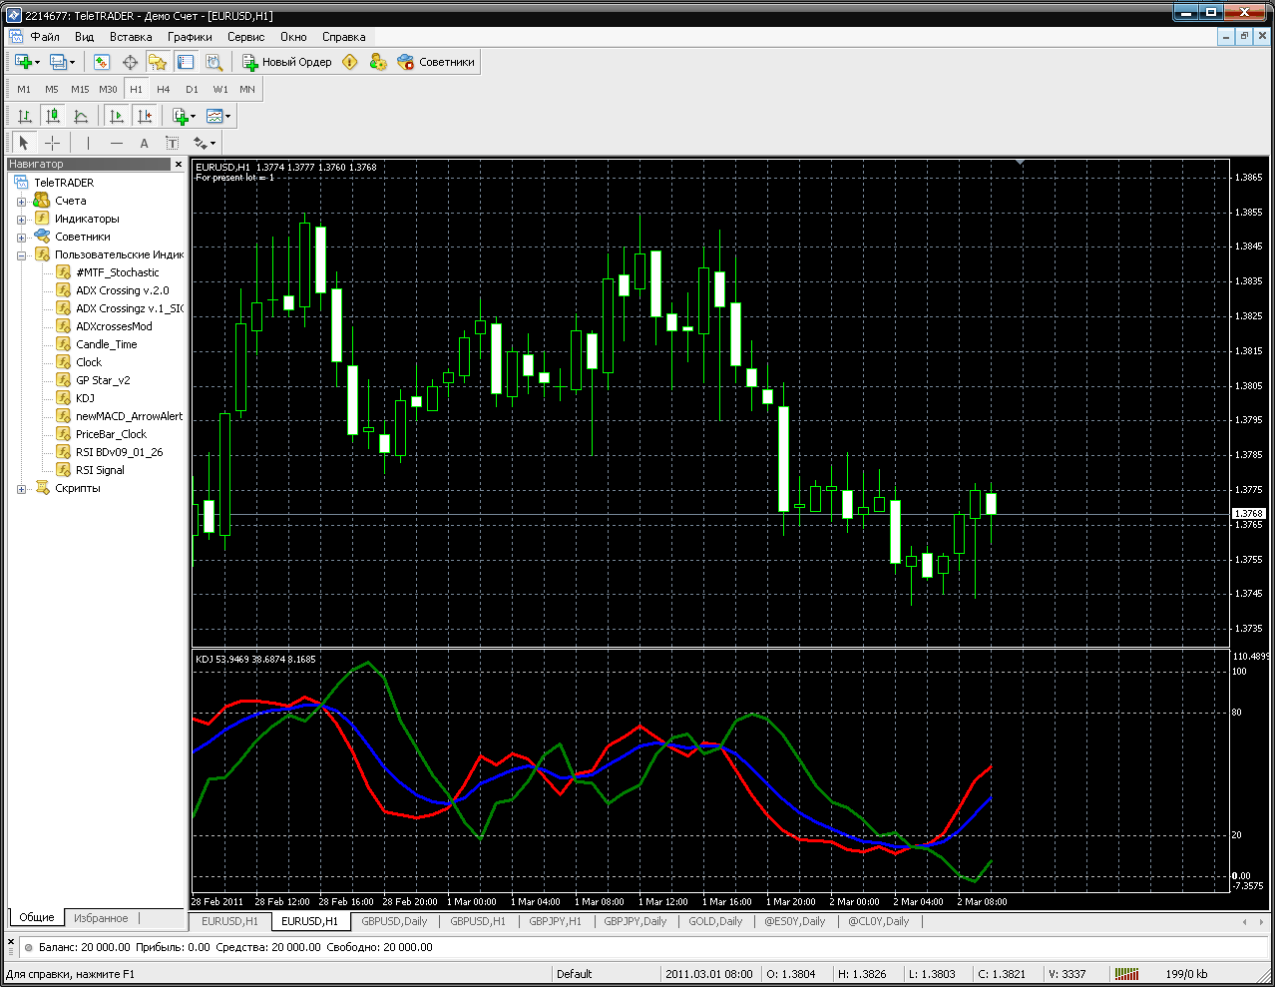The image size is (1275, 987).
Task: Select RSI Signal indicator icon
Action: (x=64, y=470)
